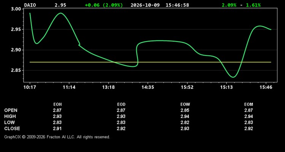Click the 1.61% range value
285x152 pixels.
(x=253, y=5)
